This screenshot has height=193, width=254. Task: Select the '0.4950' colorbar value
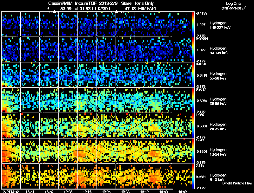(x=201, y=64)
